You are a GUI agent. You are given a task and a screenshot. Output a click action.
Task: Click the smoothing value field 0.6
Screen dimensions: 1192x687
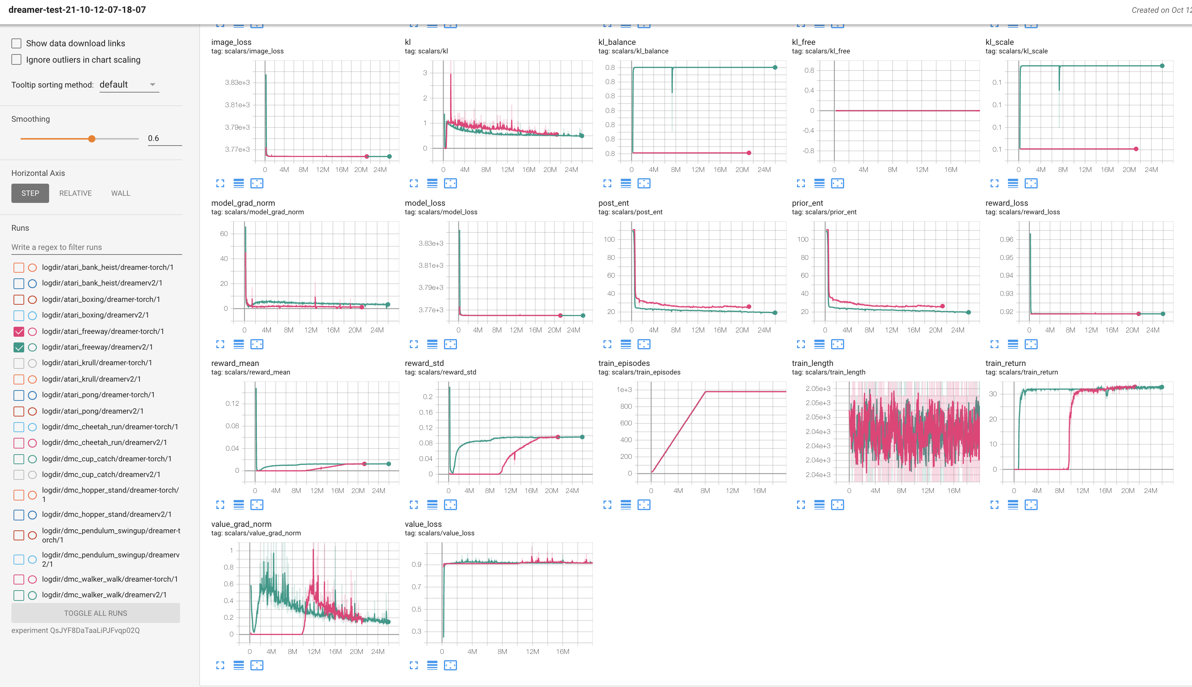(x=164, y=138)
